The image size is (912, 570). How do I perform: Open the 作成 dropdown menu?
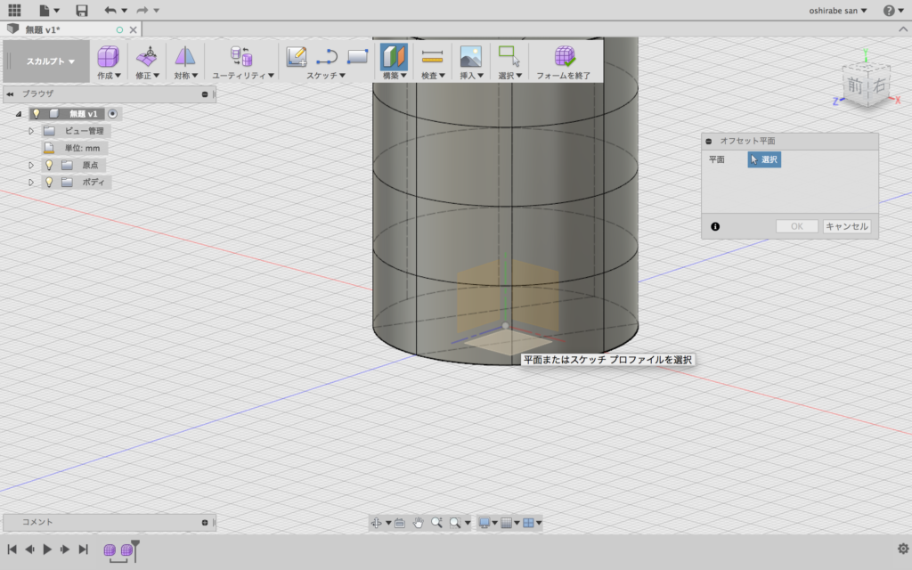(x=109, y=76)
